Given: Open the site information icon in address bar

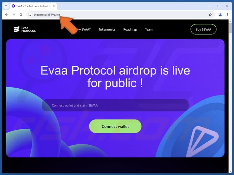Looking at the screenshot, I should click(30, 15).
